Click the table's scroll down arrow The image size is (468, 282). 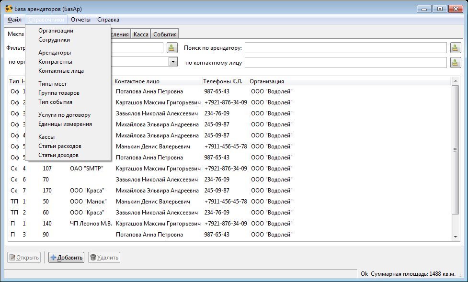(x=456, y=237)
